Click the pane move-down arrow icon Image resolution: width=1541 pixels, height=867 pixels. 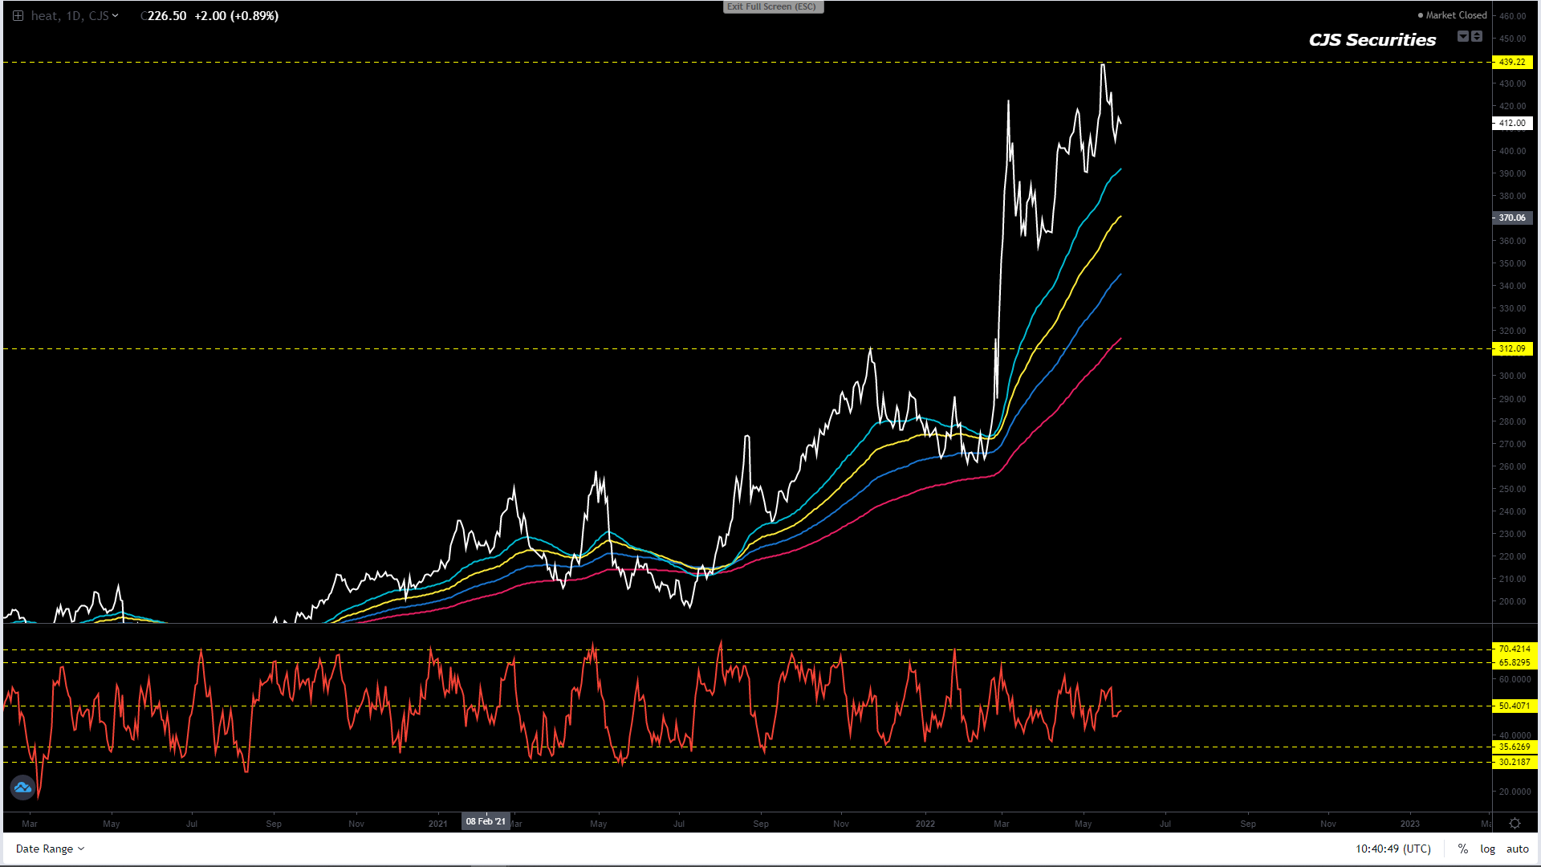[x=1462, y=36]
